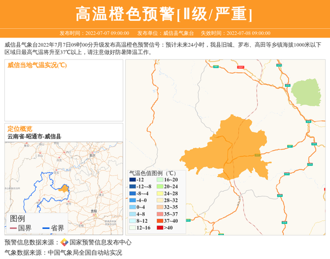This screenshot has height=259, width=330.
Task: Click the 威信当地气温实况 panel header
Action: tap(37, 65)
